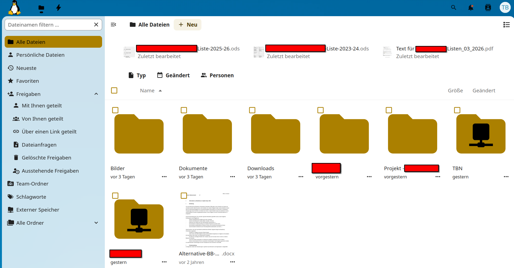Collapse the Freigaben section chevron
This screenshot has height=268, width=514.
point(96,94)
